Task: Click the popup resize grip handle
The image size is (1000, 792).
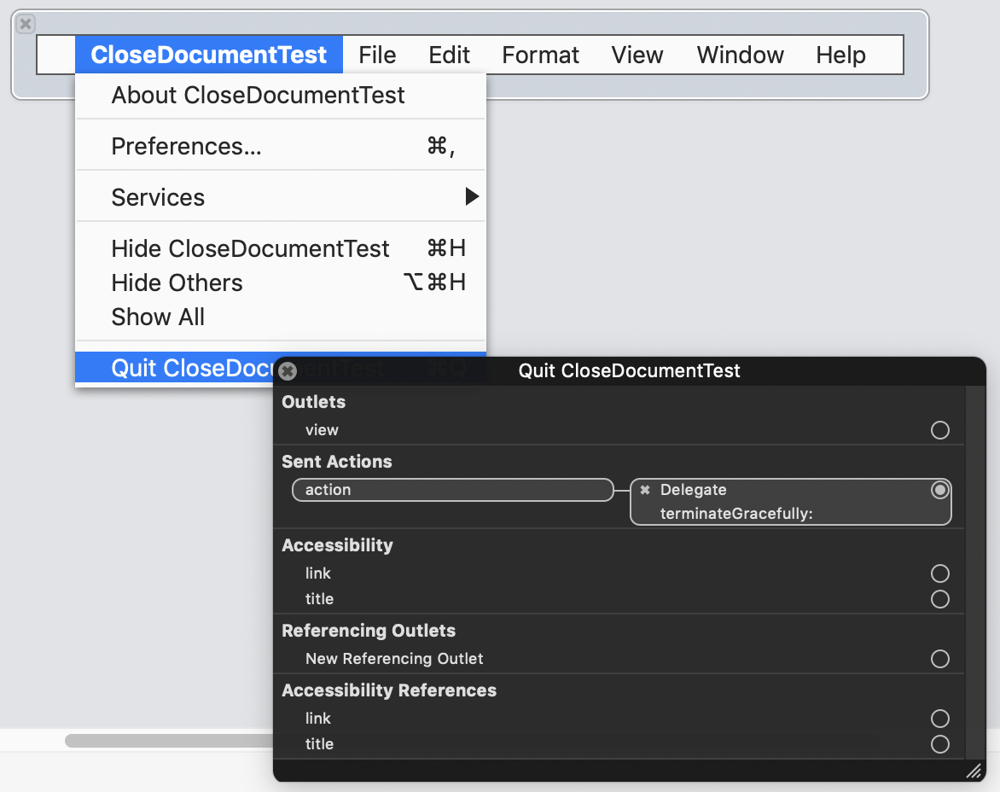Action: tap(974, 772)
